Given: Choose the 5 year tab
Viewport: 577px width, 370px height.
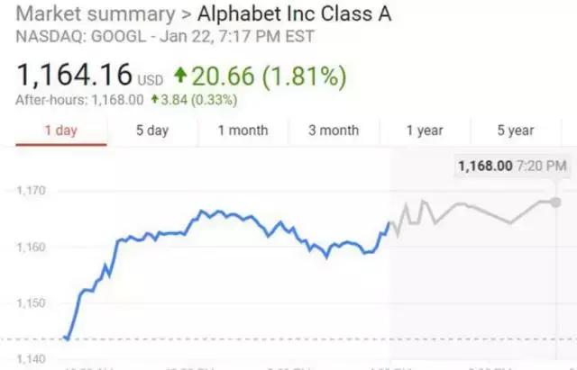Looking at the screenshot, I should [516, 131].
